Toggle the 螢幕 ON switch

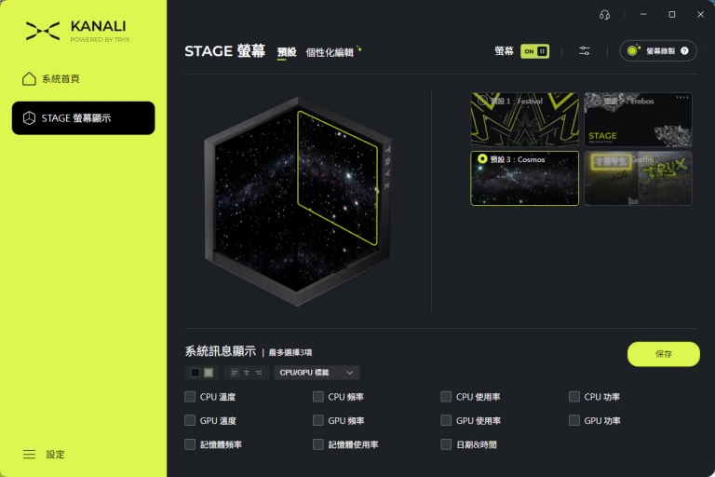tap(535, 51)
